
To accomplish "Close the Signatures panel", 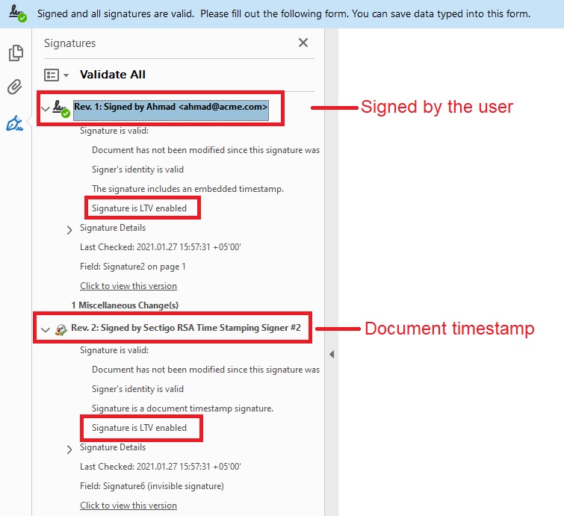I will [x=303, y=43].
